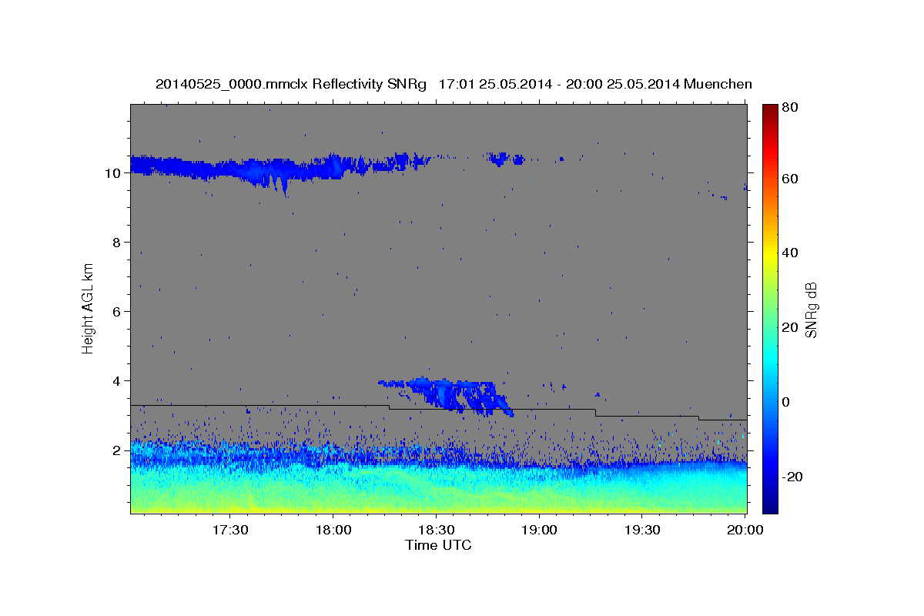Click the colorbar value 40

[x=789, y=253]
